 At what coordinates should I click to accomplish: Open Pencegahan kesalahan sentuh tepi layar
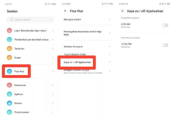pyautogui.click(x=82, y=33)
